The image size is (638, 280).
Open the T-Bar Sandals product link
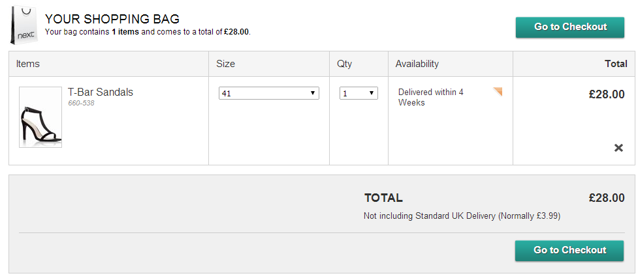tap(101, 92)
